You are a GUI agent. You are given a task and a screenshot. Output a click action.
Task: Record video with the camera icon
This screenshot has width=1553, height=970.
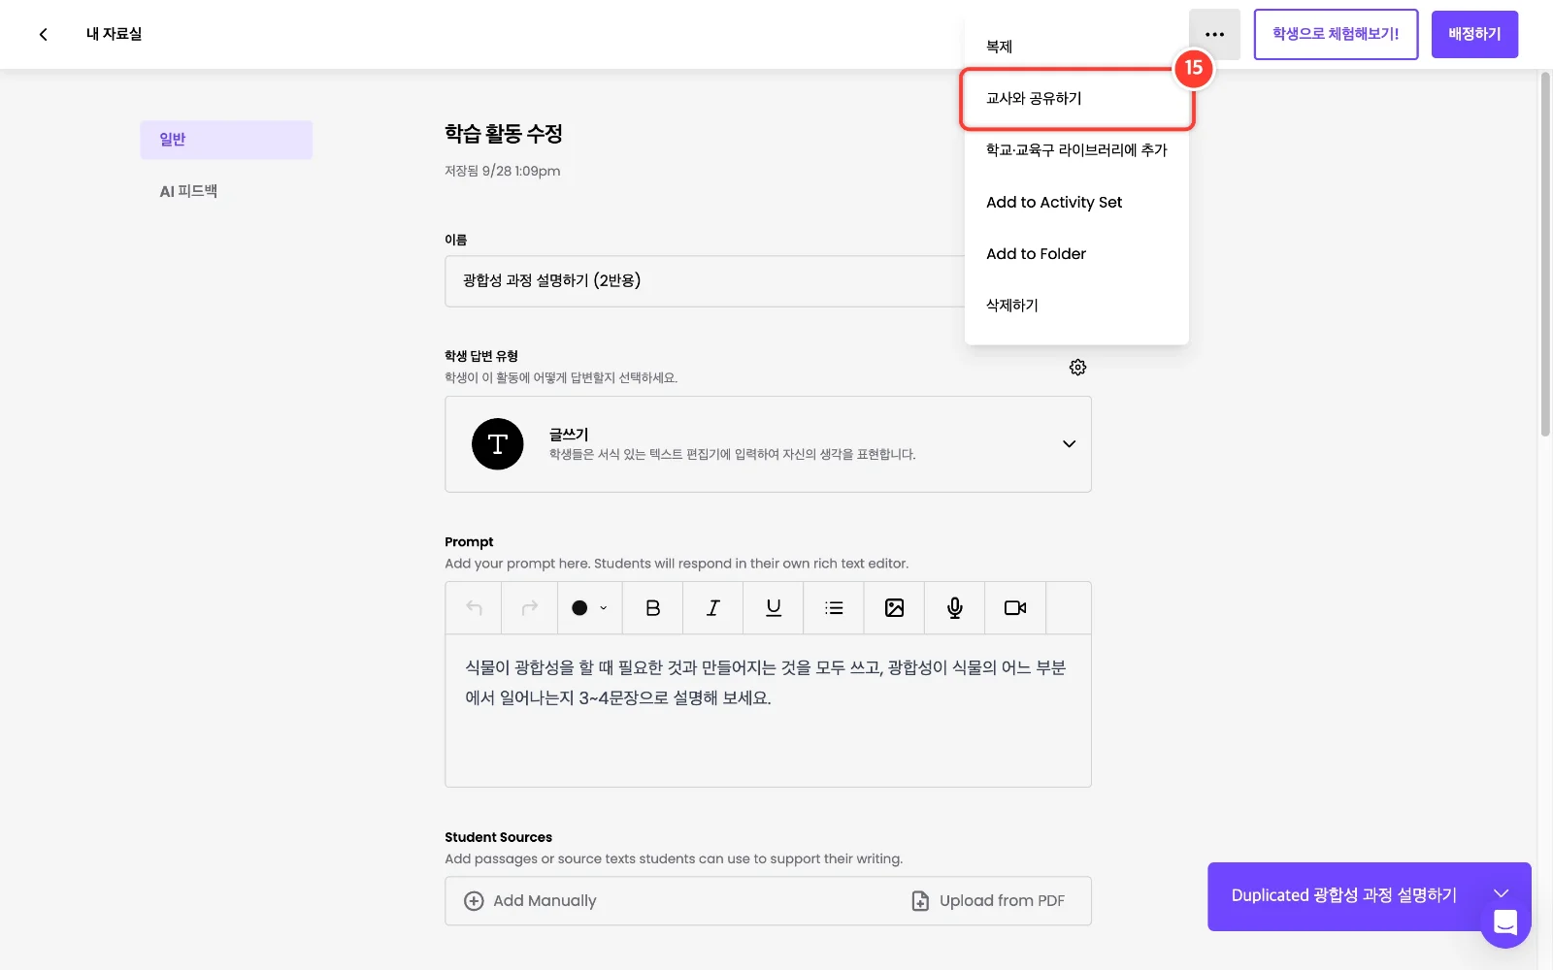click(1015, 608)
